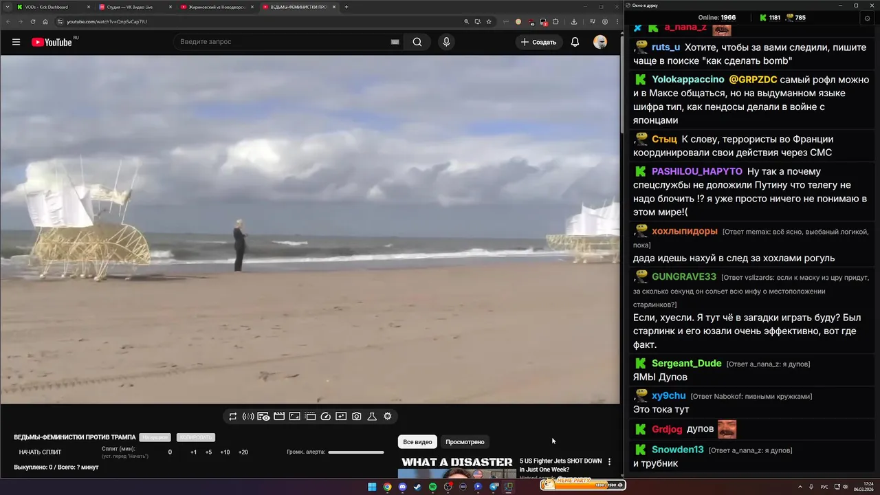Open the WHAT A DISASTER video thumbnail

[x=457, y=467]
